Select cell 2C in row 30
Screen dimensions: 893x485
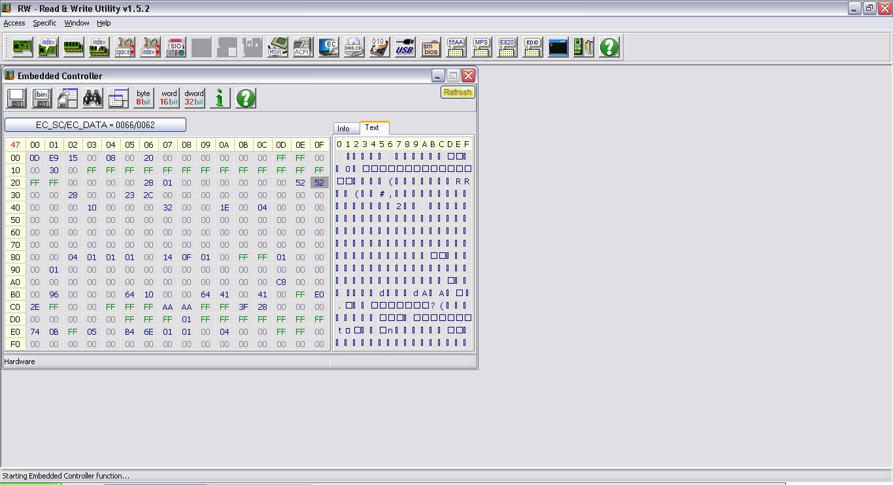148,195
